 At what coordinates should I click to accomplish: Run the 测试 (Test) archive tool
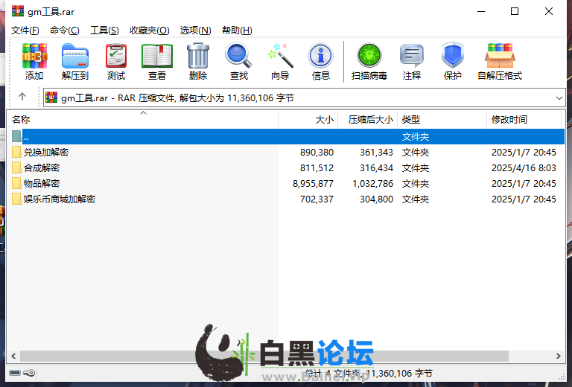(x=116, y=61)
